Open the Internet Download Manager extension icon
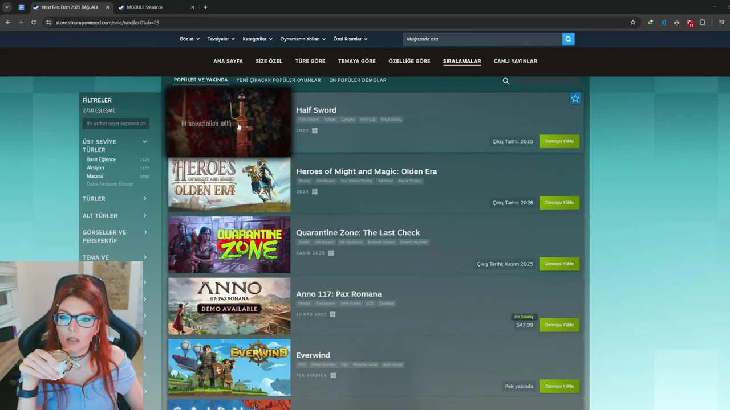 650,22
